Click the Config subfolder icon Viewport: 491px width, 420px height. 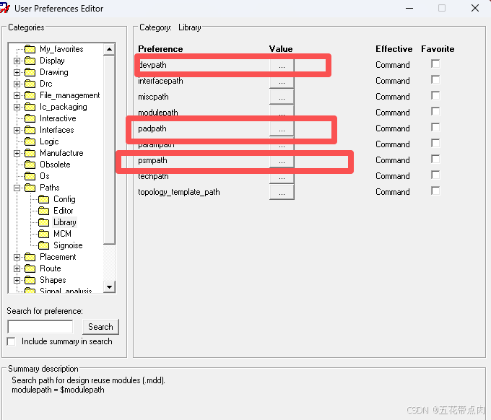tap(44, 199)
